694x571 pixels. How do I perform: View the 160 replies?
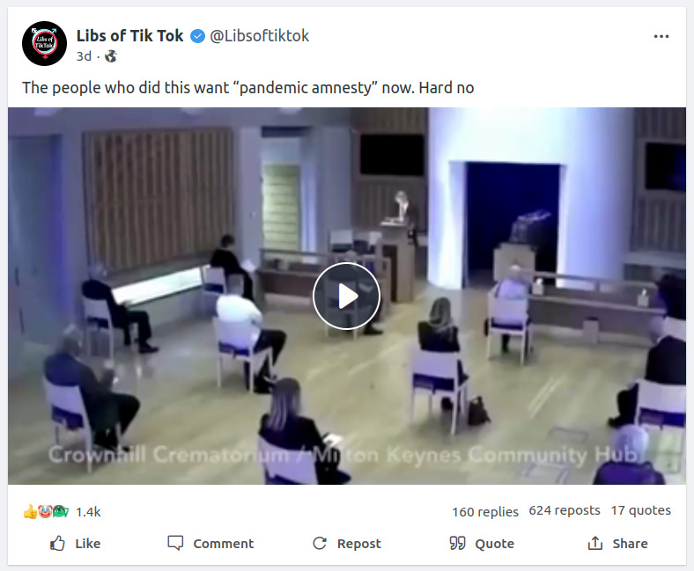[485, 512]
